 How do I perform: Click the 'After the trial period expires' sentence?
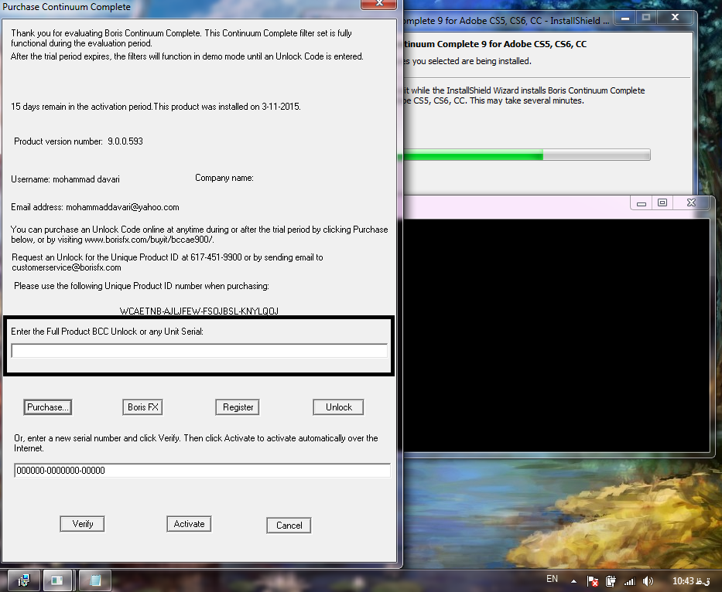pyautogui.click(x=187, y=56)
